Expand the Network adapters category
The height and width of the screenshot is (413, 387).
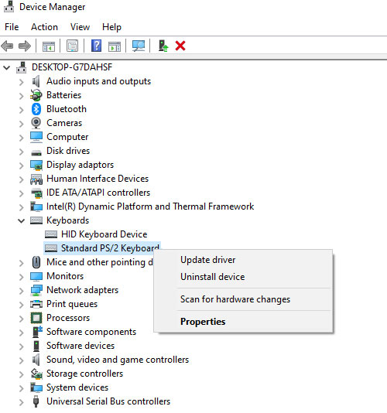[x=22, y=291]
